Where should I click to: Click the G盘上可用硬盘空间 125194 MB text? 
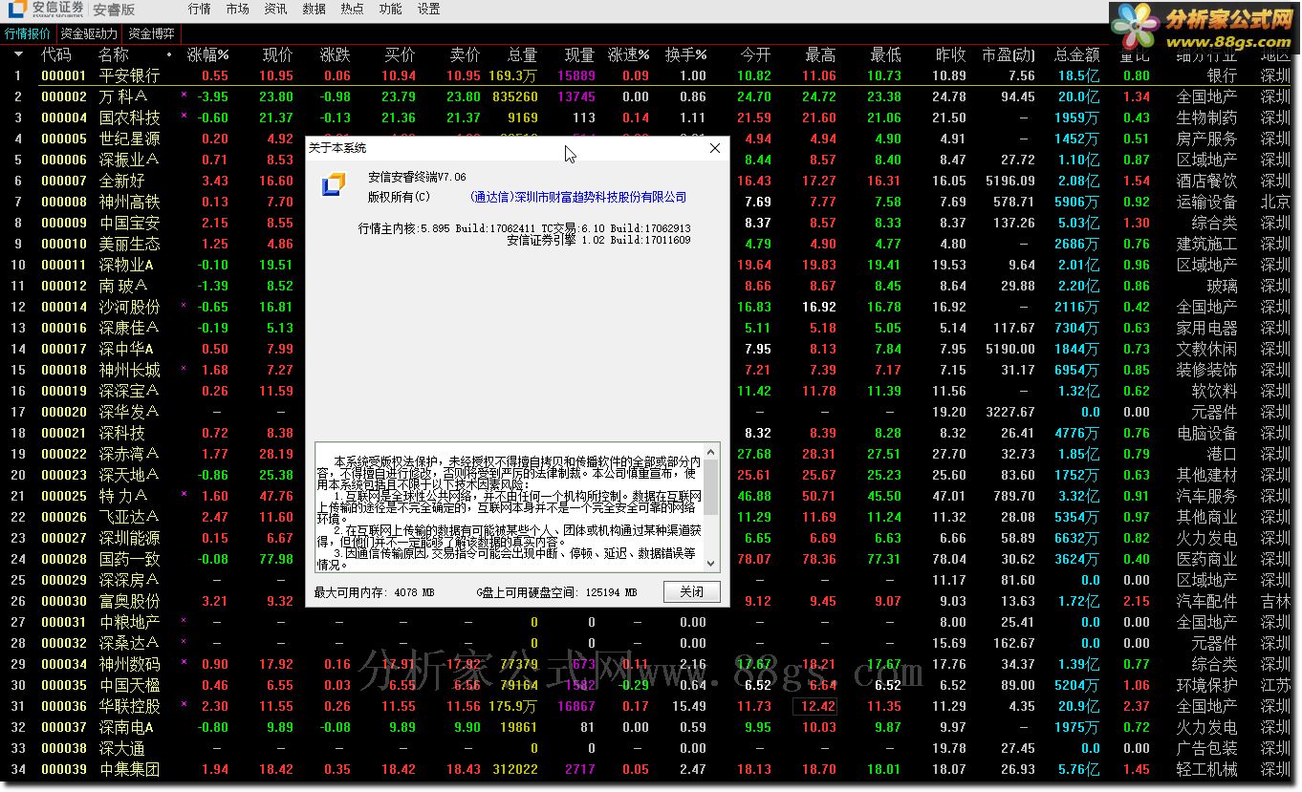[557, 592]
